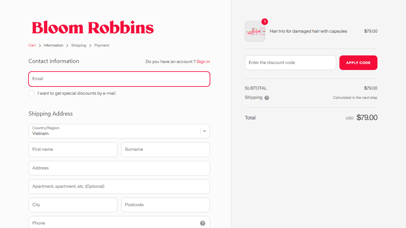Click the APPLY CODE button
The height and width of the screenshot is (228, 406).
click(358, 63)
